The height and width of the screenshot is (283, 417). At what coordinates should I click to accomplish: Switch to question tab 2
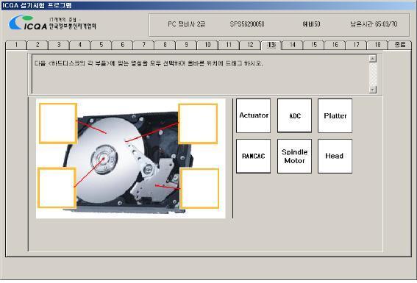[x=38, y=45]
